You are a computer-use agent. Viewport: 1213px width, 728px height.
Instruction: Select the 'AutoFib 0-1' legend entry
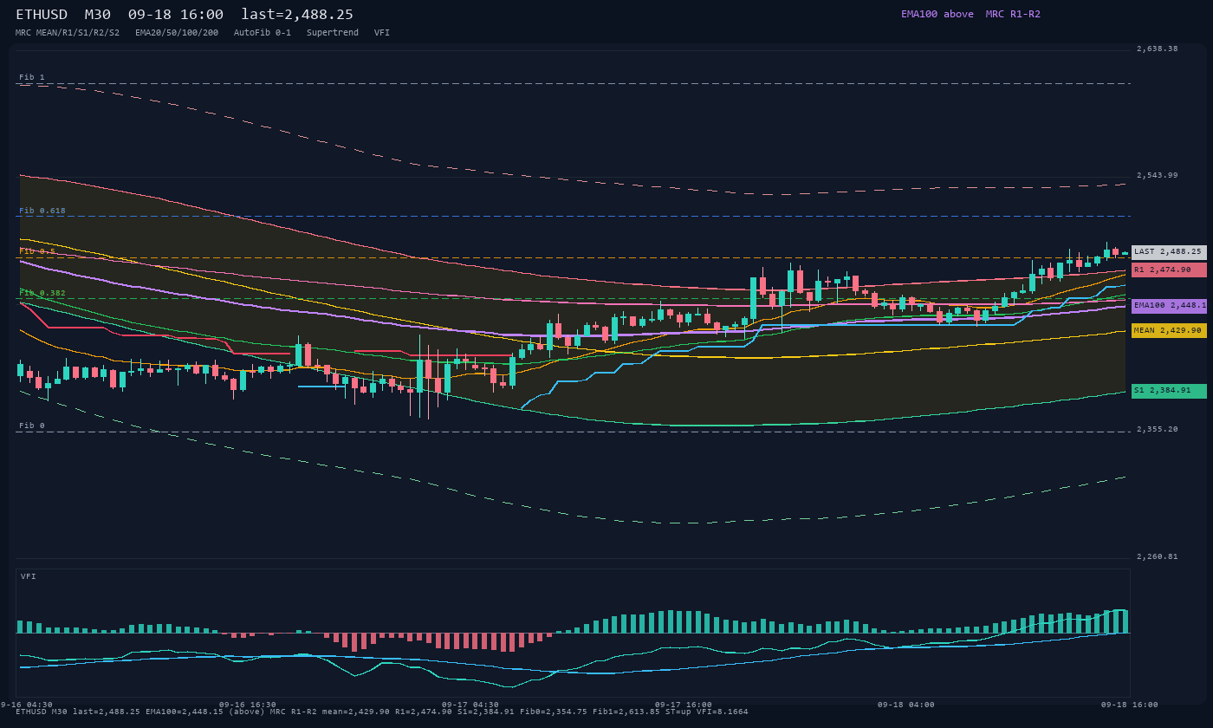tap(263, 33)
